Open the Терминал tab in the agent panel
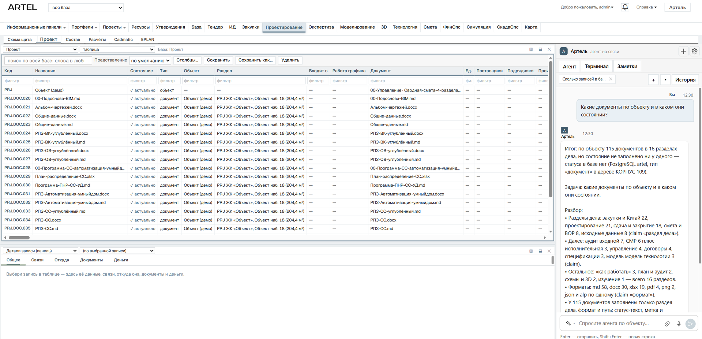702x339 pixels. tap(596, 66)
